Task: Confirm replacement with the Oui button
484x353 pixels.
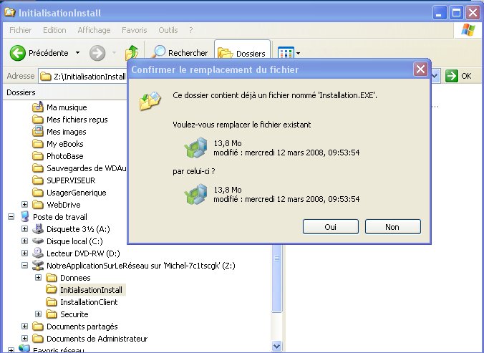Action: coord(331,227)
